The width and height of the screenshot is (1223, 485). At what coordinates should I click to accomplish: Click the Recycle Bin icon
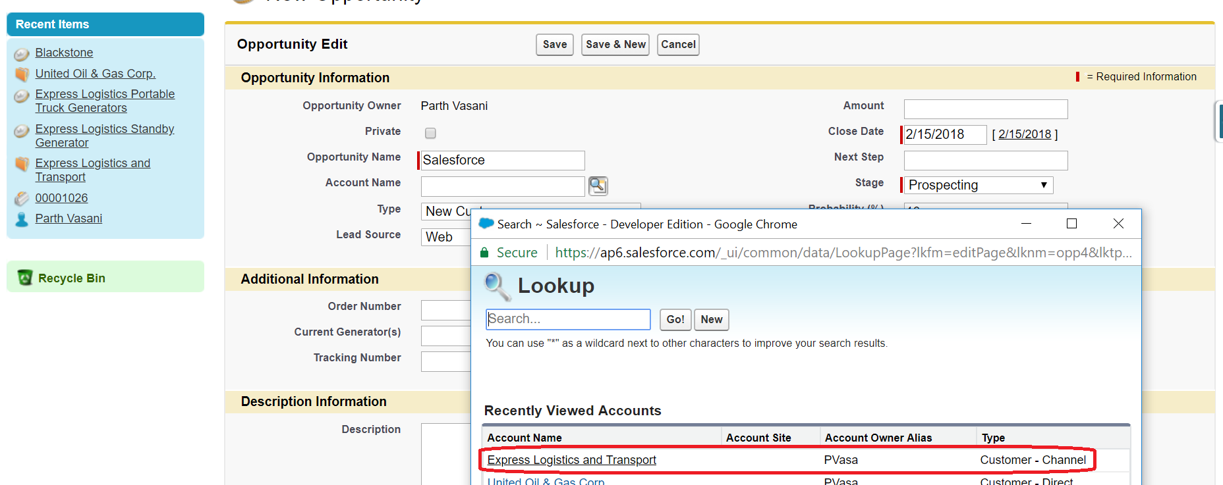25,278
